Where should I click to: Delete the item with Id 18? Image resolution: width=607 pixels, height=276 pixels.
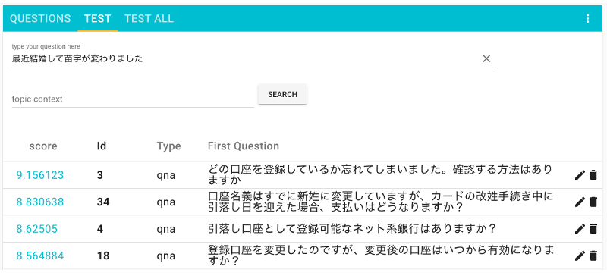(593, 256)
